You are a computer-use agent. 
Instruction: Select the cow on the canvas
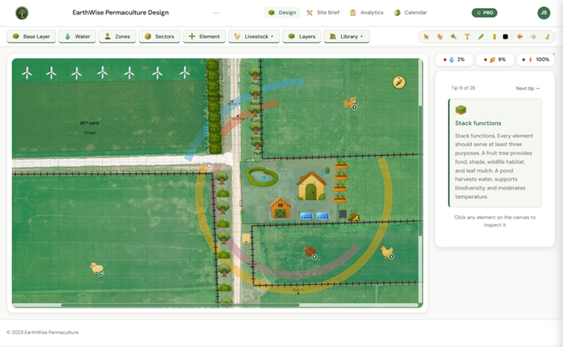coord(350,103)
